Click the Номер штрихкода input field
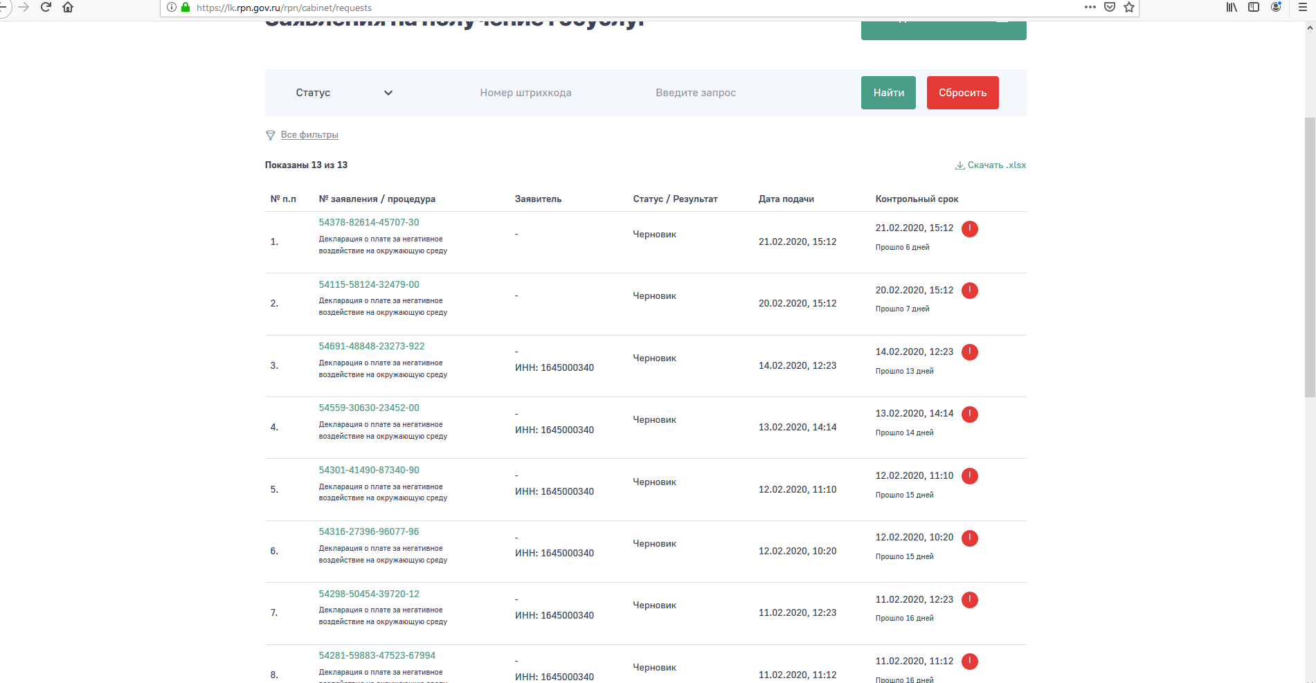This screenshot has height=683, width=1316. (525, 93)
